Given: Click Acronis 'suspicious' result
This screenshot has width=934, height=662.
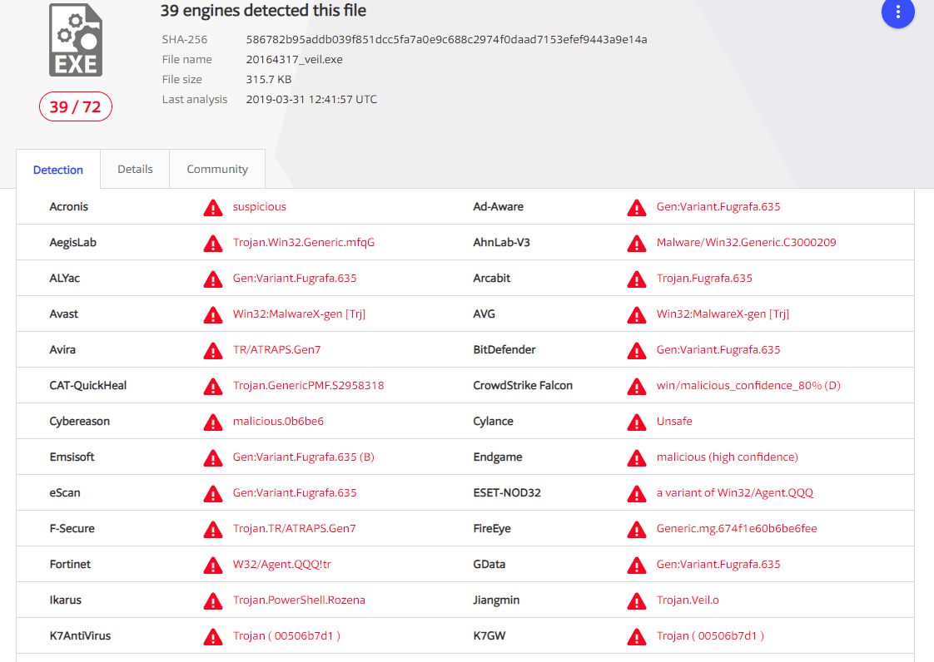Looking at the screenshot, I should tap(259, 206).
